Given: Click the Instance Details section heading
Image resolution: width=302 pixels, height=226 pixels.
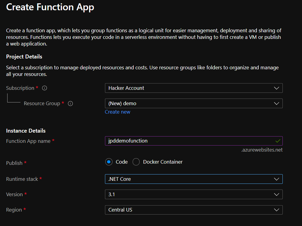Looking at the screenshot, I should point(26,131).
